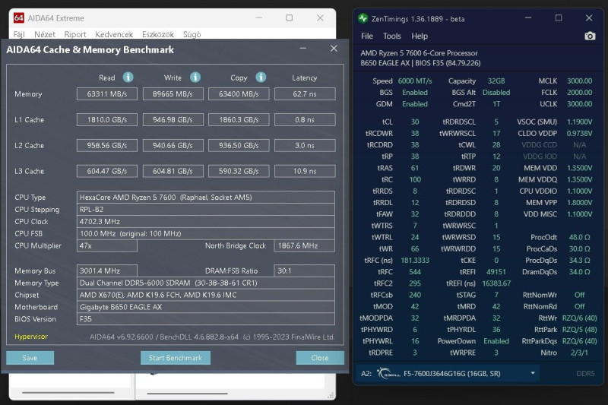Click the FCLK 2000.00 value
The width and height of the screenshot is (608, 405).
[x=580, y=92]
